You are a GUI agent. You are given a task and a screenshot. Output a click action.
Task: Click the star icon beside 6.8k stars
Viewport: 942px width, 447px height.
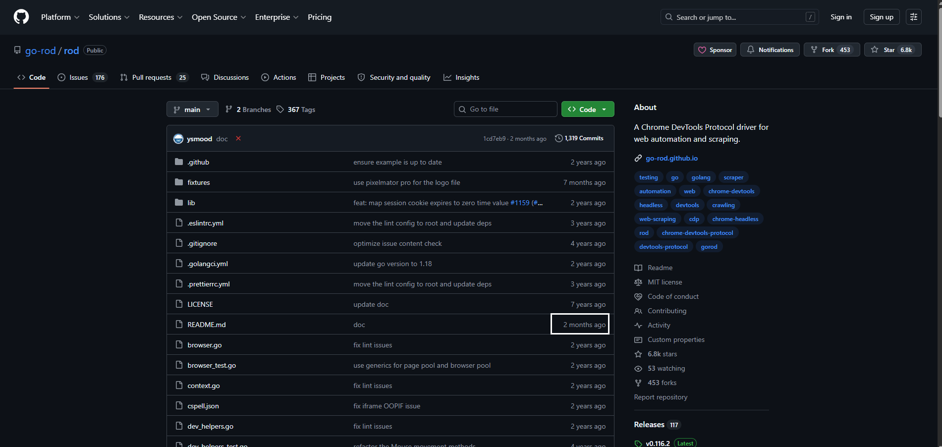click(x=638, y=354)
